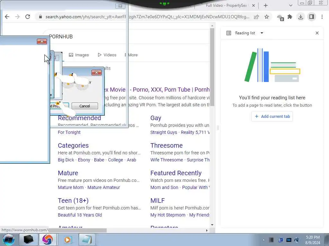This screenshot has width=329, height=246.
Task: Open the More search options menu
Action: [x=131, y=55]
